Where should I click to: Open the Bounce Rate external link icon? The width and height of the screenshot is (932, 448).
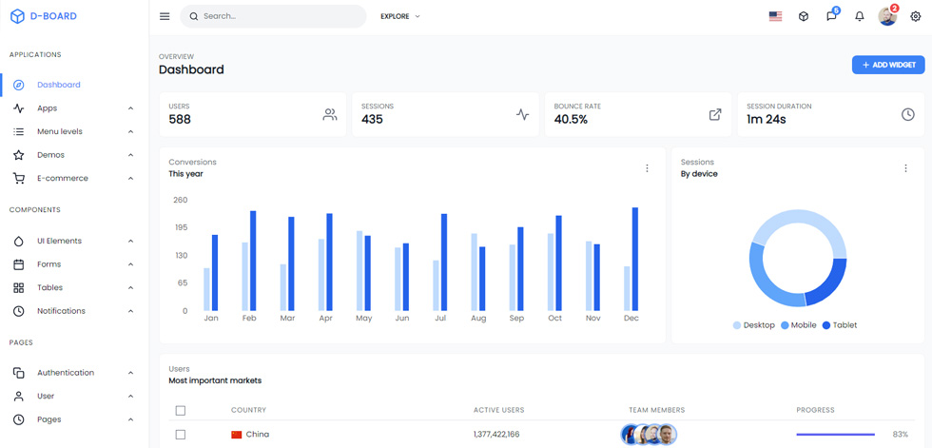tap(715, 115)
